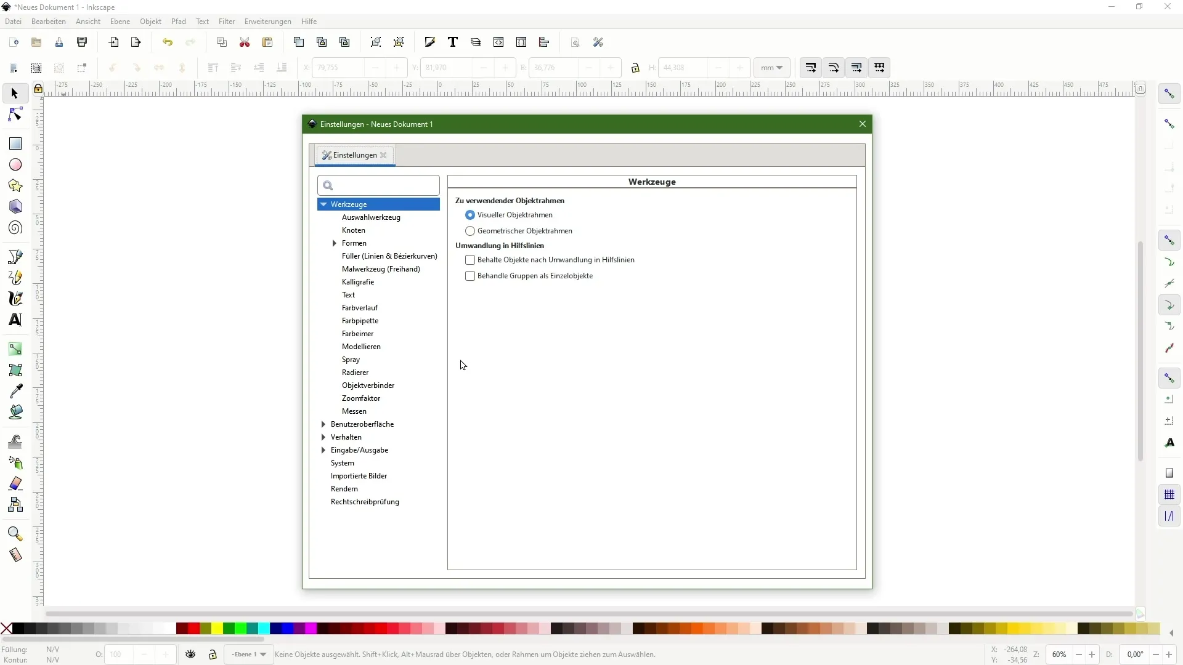Select the text tool in toolbox
This screenshot has height=665, width=1183.
(x=15, y=320)
